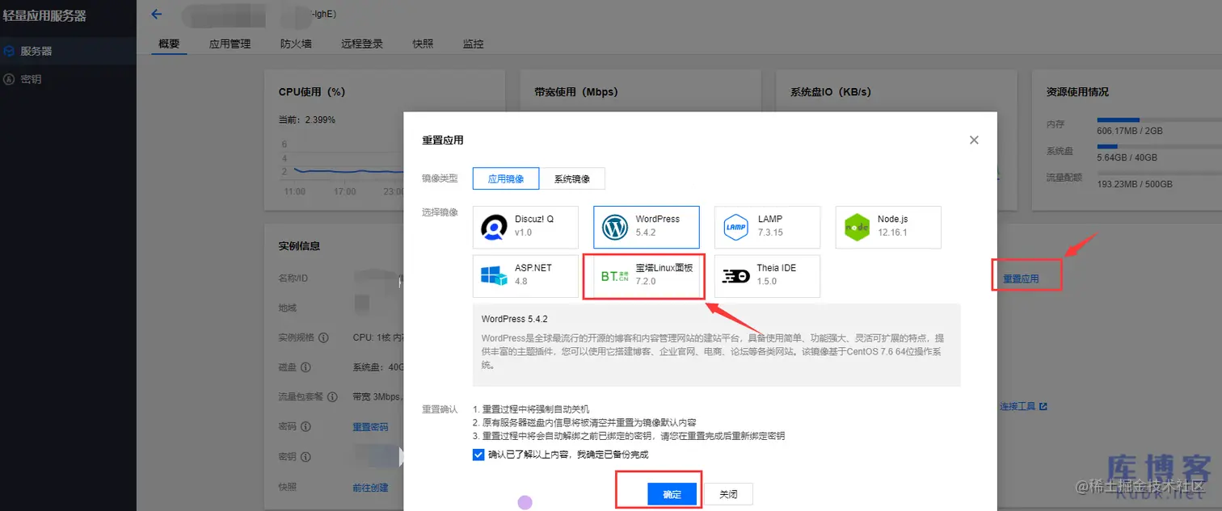
Task: Click the CPU使用 chart line
Action: tap(349, 171)
